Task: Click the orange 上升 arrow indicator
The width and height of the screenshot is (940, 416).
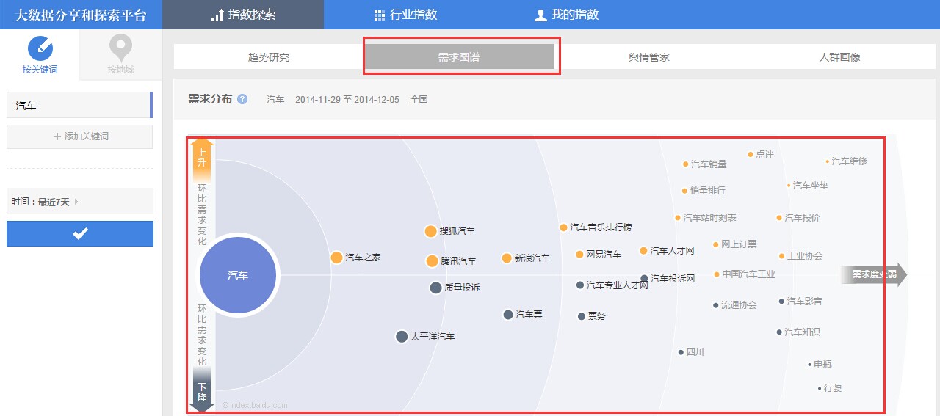Action: pos(202,159)
